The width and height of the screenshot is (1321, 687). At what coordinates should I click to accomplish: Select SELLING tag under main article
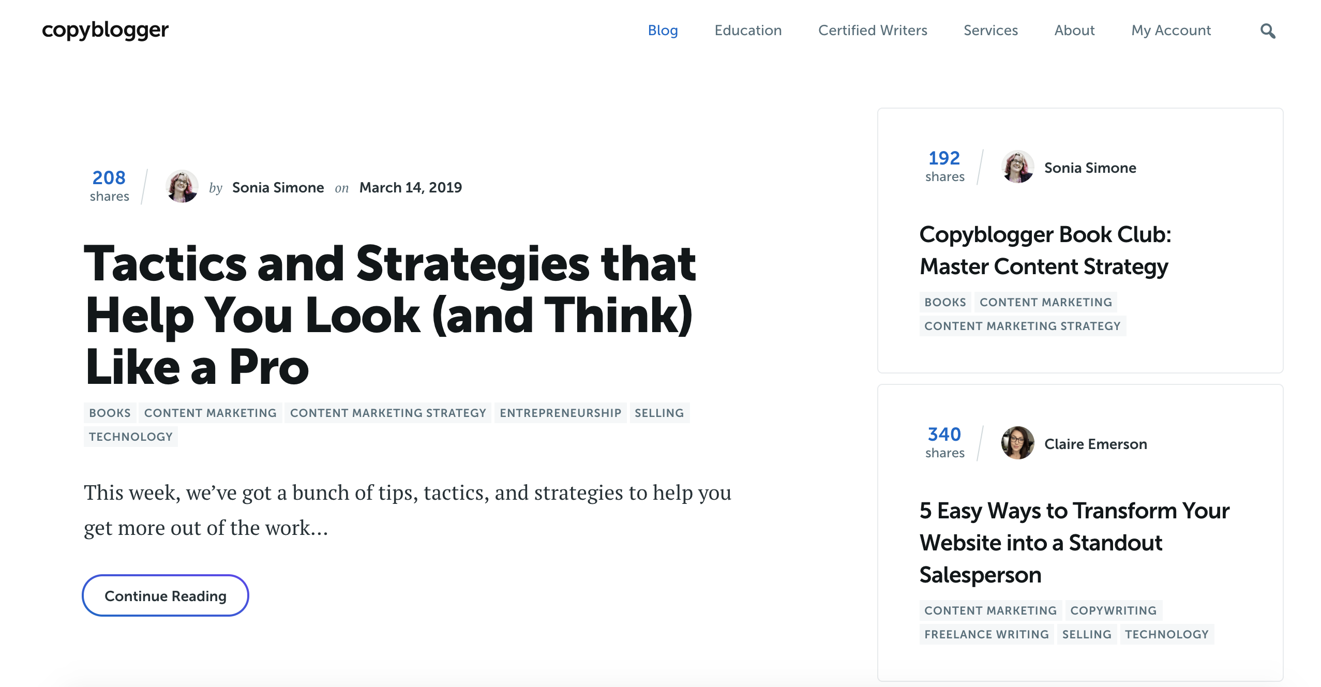click(x=659, y=413)
